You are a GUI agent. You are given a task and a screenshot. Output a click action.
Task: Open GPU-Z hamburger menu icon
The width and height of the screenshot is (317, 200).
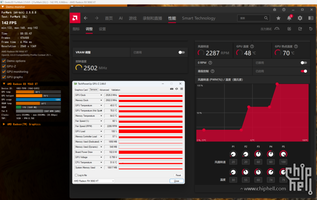[x=181, y=89]
